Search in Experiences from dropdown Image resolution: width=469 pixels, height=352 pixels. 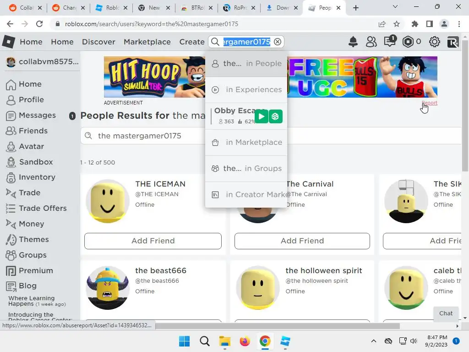click(x=246, y=89)
